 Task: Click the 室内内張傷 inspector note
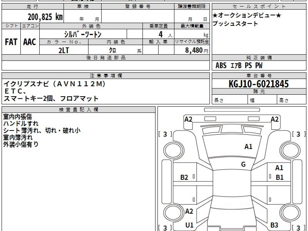[x=17, y=117]
